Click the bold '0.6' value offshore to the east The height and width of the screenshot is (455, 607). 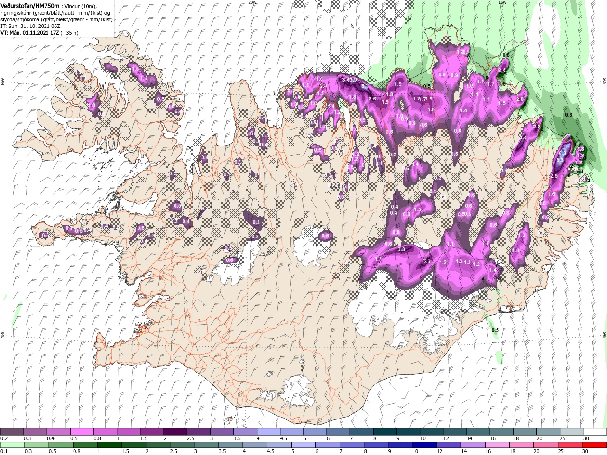[x=569, y=115]
